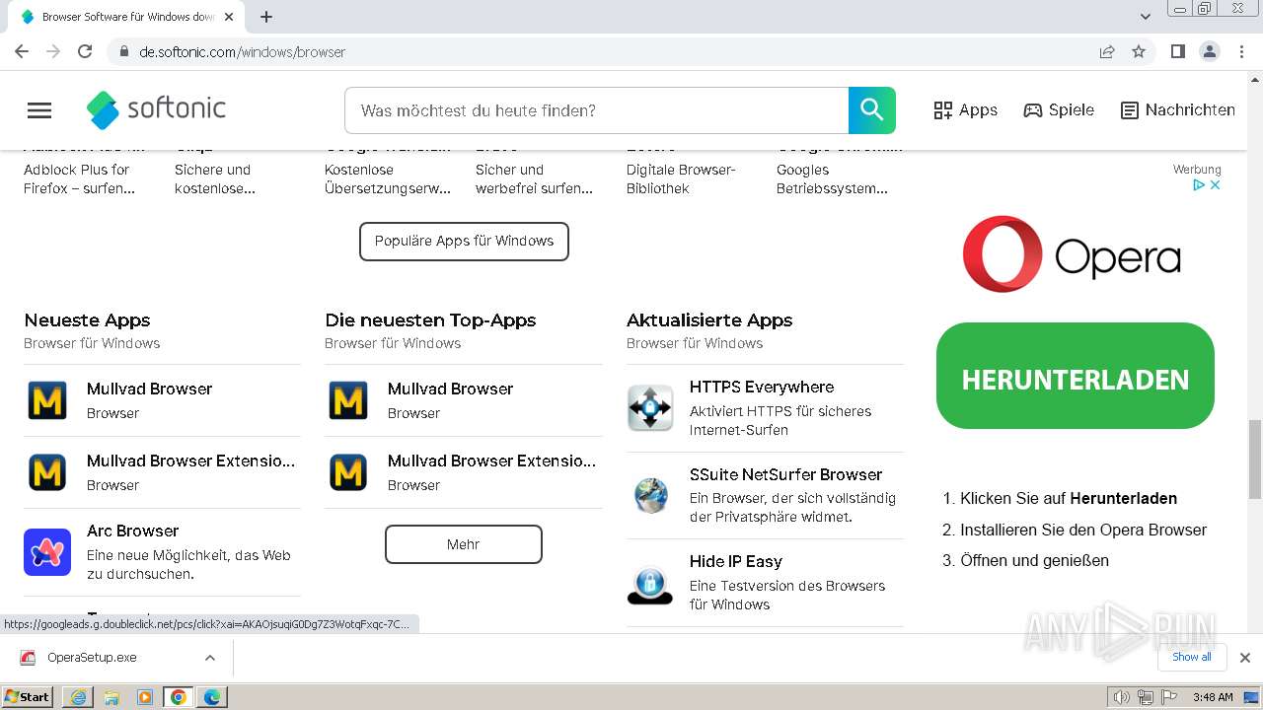The height and width of the screenshot is (710, 1263).
Task: Open Mullvad Browser Extension in Neueste Apps
Action: (x=190, y=461)
